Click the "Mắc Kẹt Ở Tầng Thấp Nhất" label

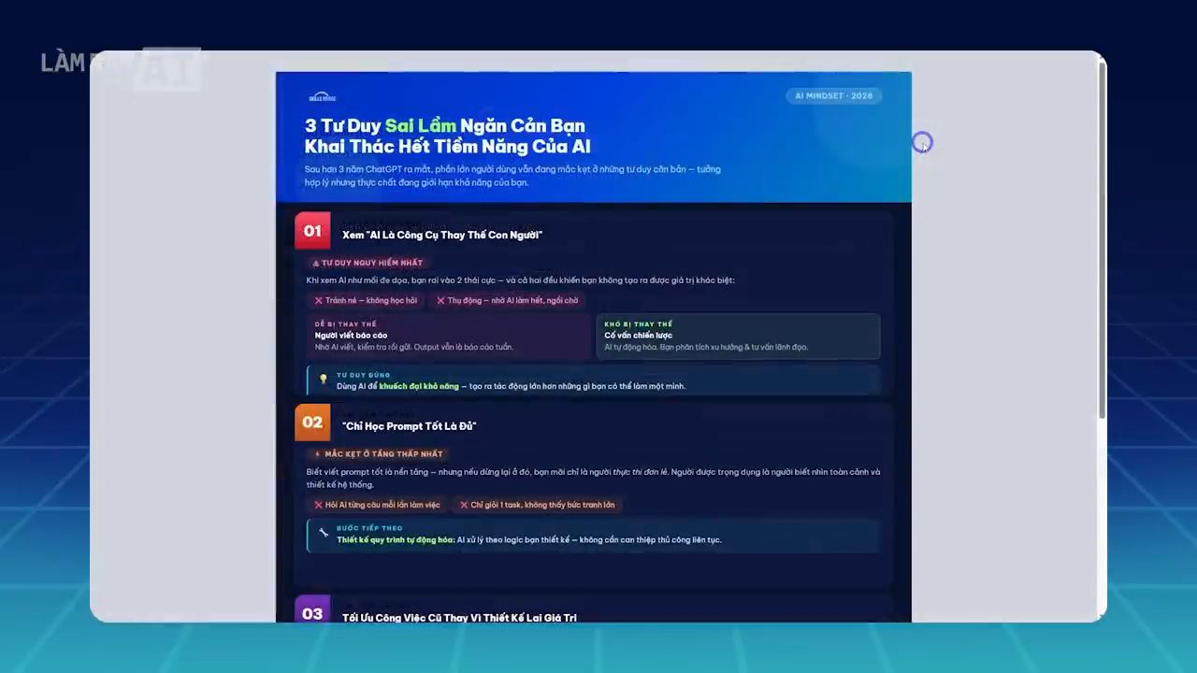(x=383, y=454)
